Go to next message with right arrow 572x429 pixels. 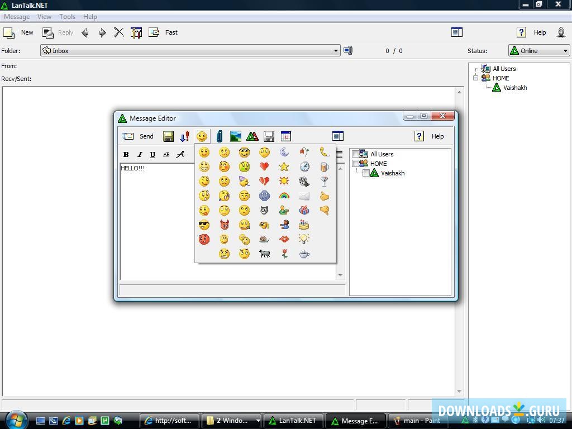click(102, 32)
